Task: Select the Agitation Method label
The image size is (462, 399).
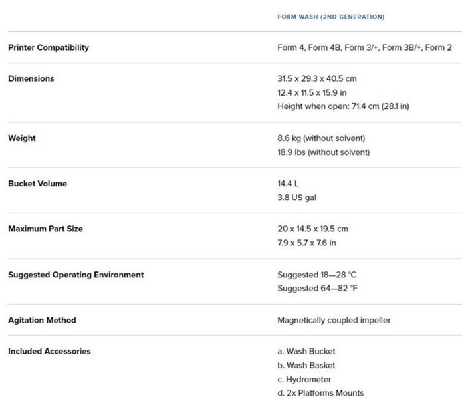Action: point(42,320)
